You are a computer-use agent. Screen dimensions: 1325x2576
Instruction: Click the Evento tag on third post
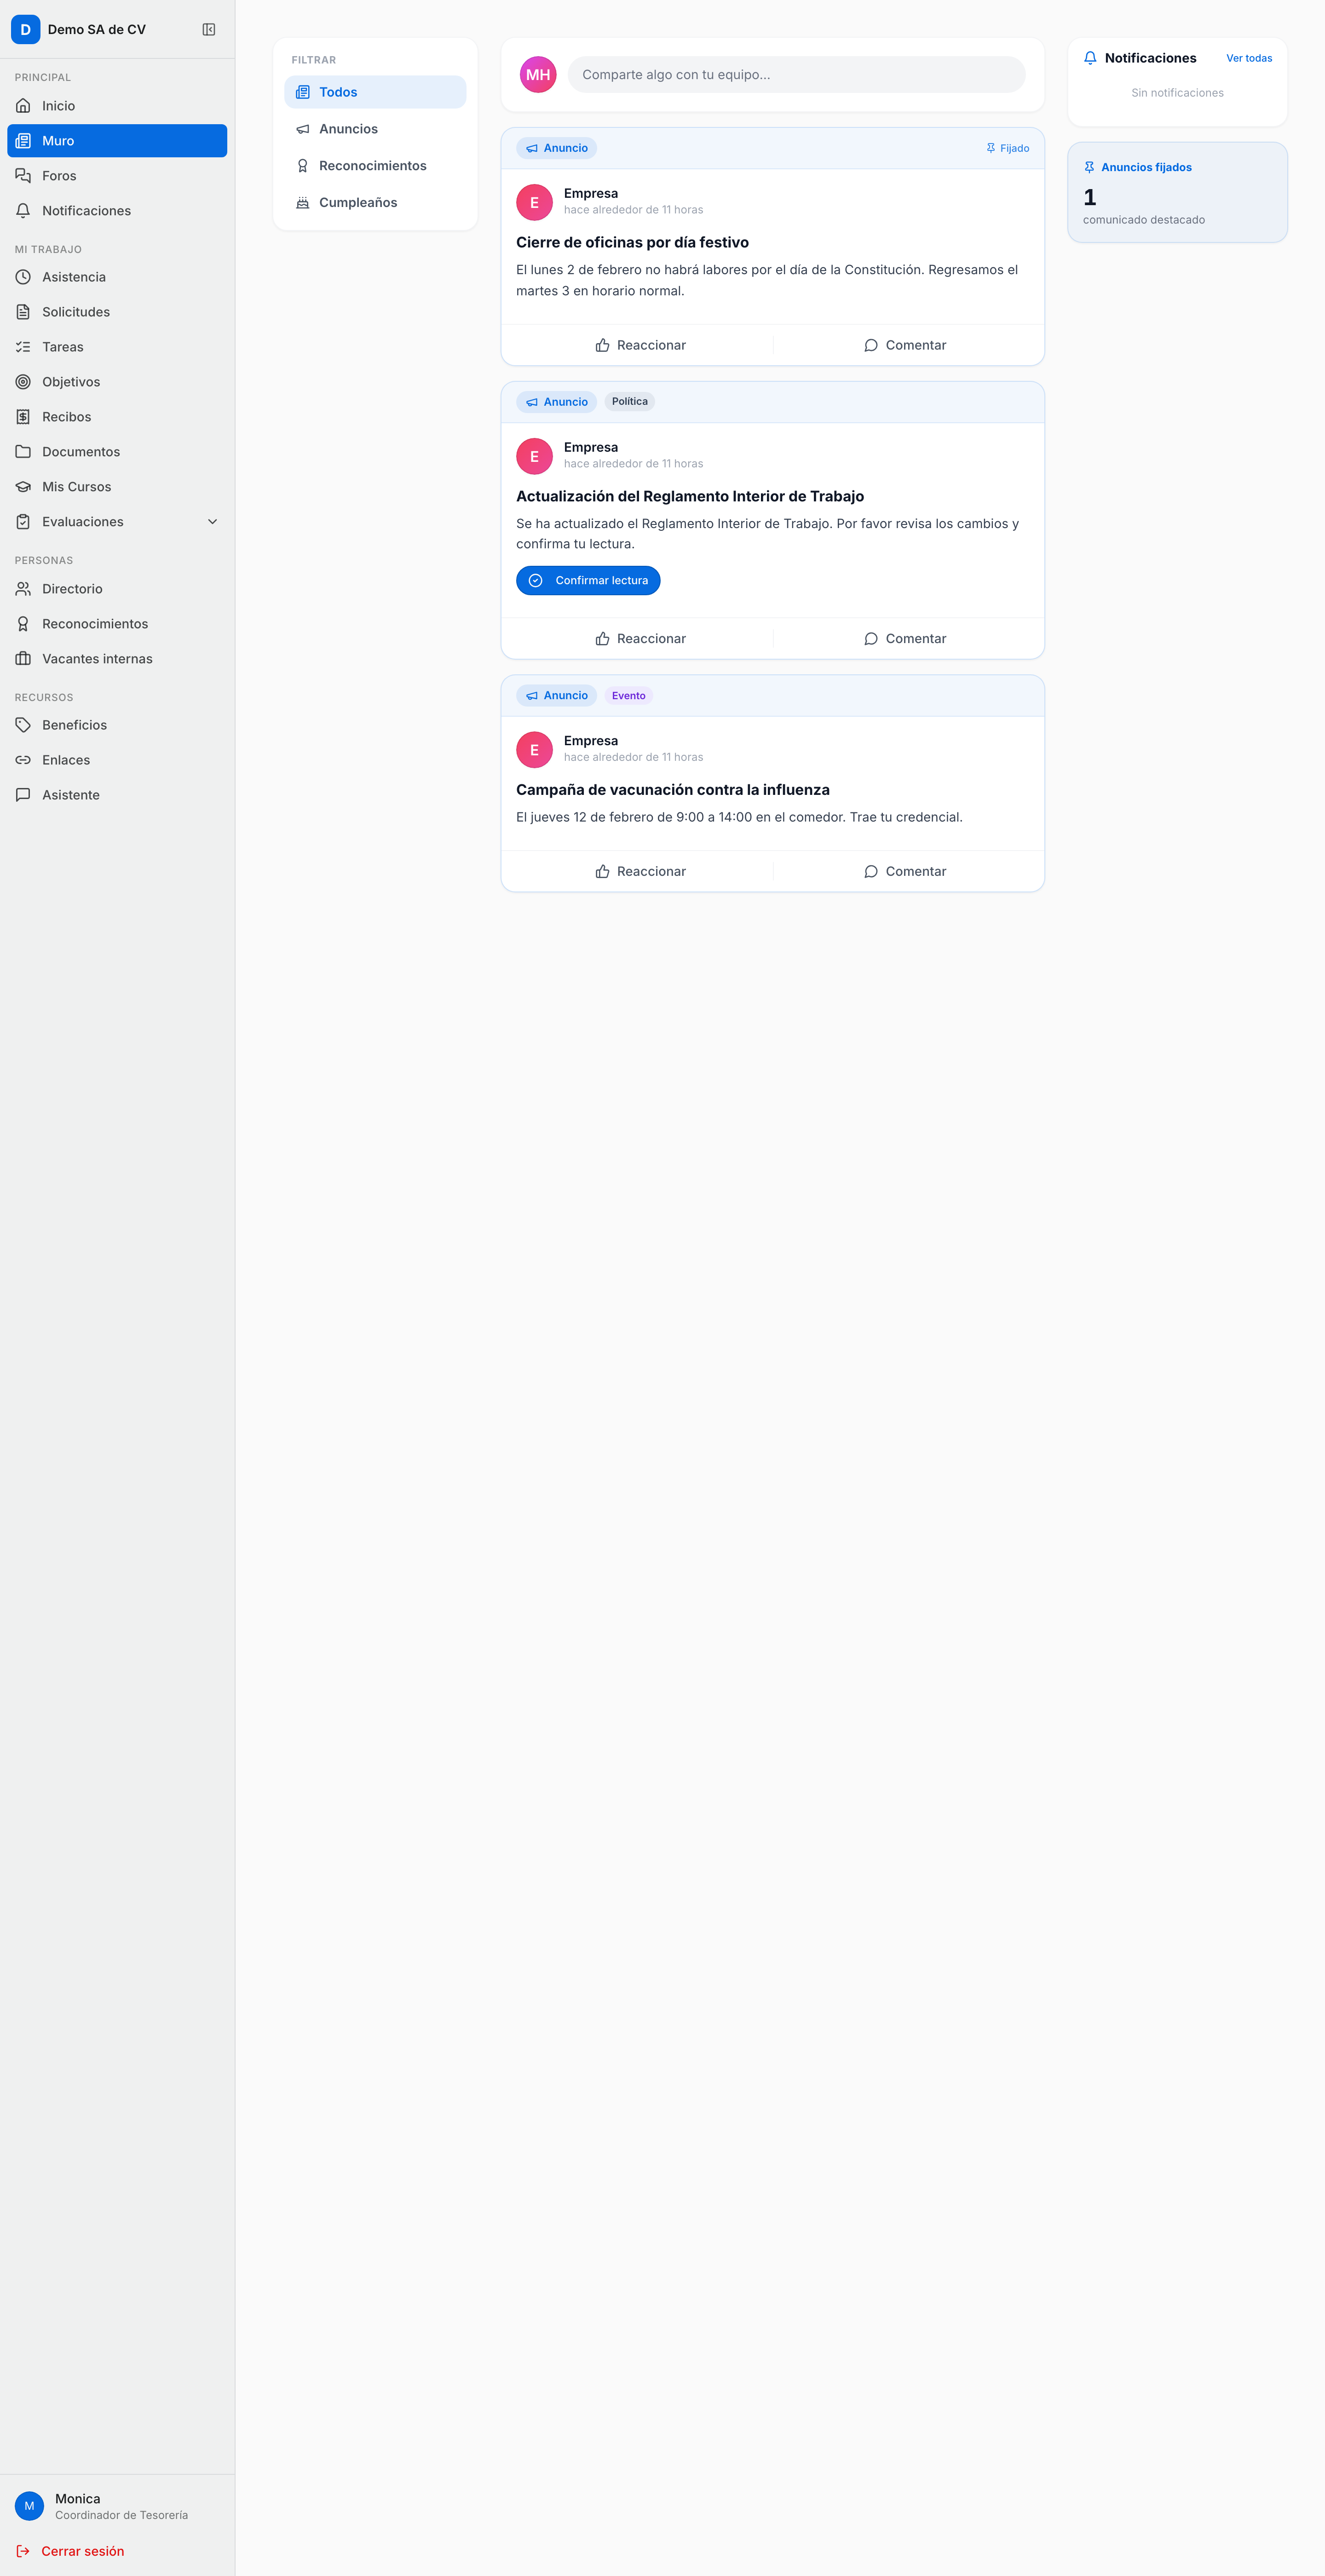pos(629,696)
